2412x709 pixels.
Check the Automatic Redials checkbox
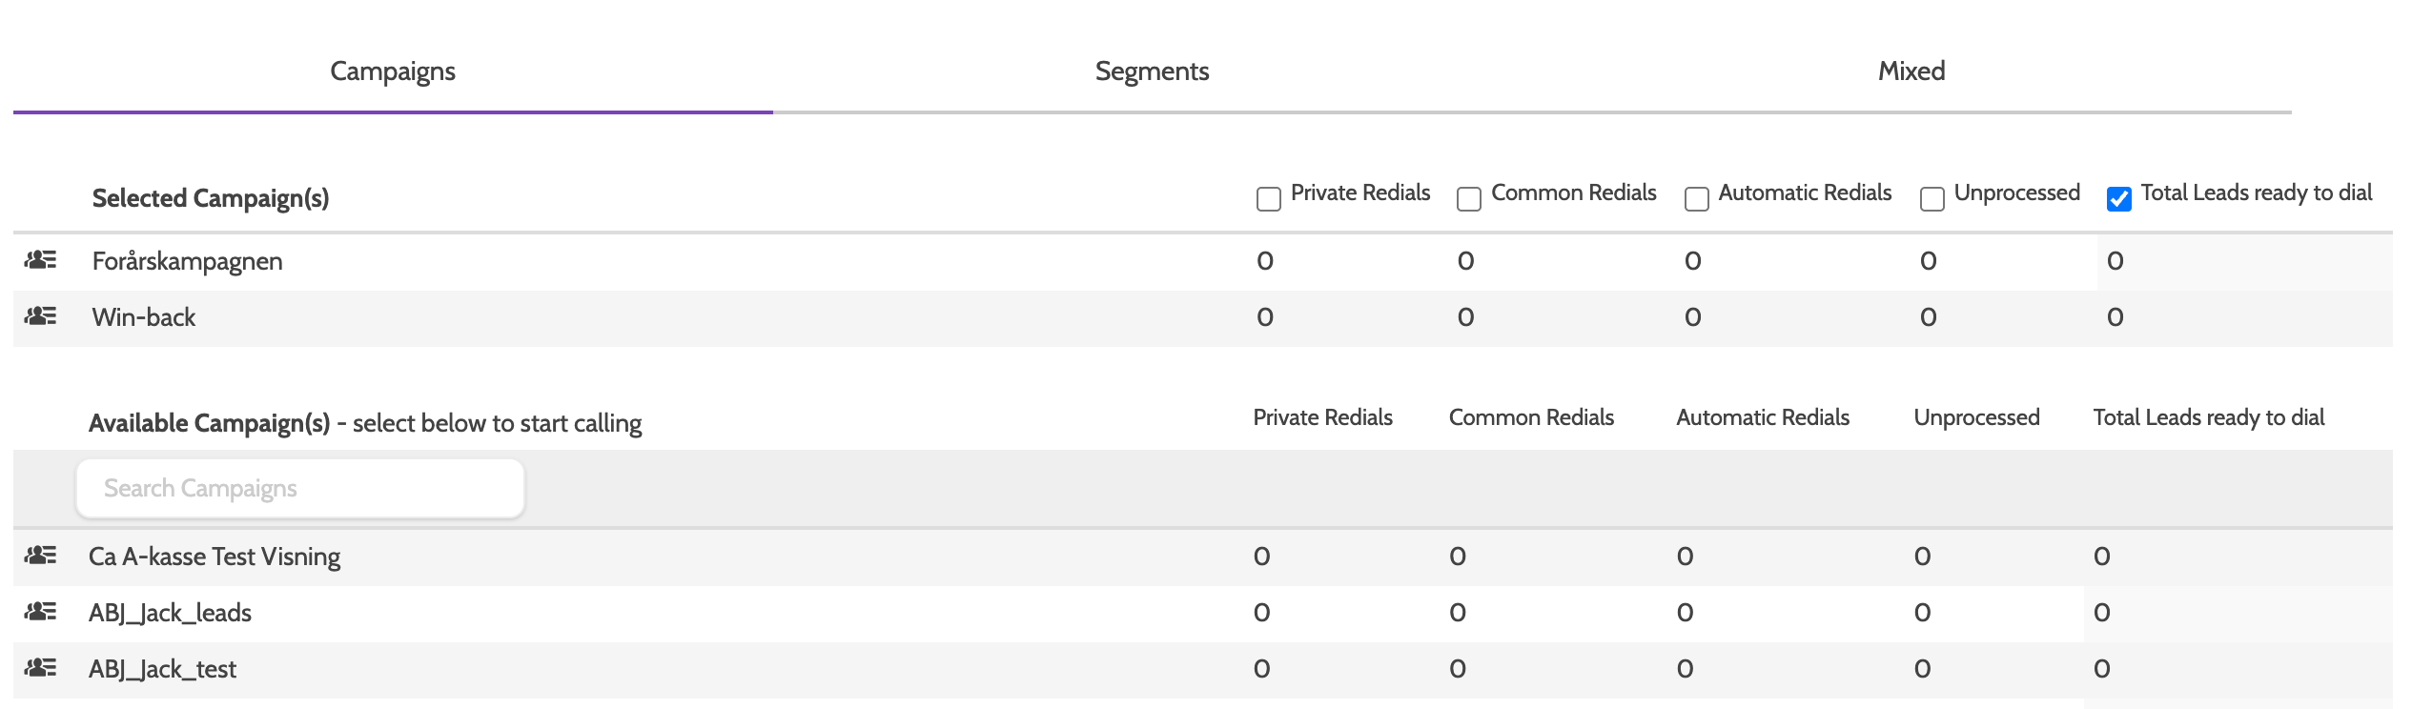click(1696, 198)
